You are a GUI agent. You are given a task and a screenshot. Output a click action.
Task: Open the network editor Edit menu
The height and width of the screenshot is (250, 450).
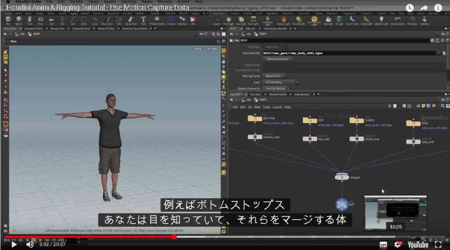tap(243, 107)
